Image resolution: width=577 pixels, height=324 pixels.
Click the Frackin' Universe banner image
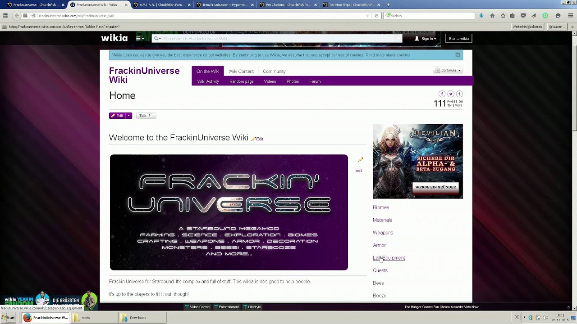(229, 212)
